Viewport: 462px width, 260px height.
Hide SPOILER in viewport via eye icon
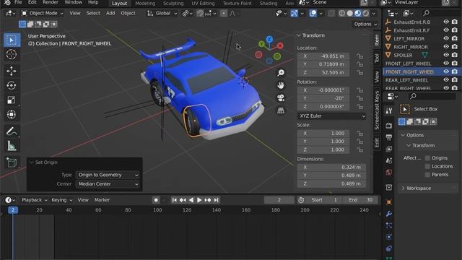(x=446, y=55)
